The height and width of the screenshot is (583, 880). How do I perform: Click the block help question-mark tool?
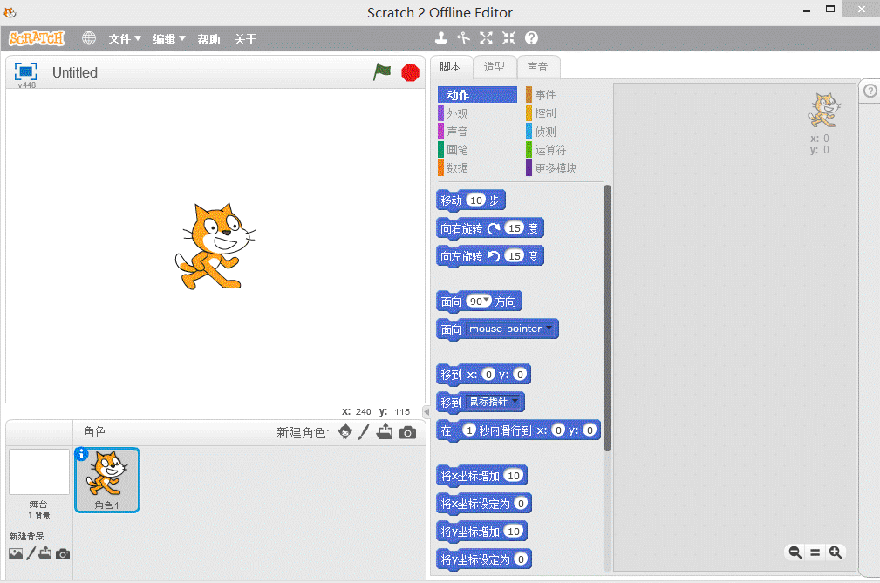point(531,38)
